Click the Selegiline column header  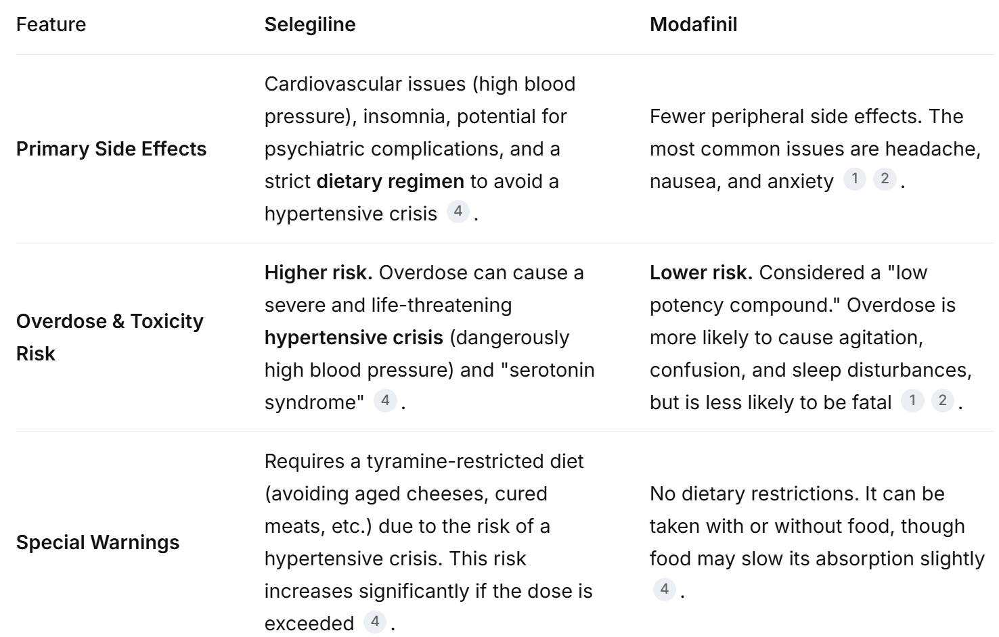(309, 24)
